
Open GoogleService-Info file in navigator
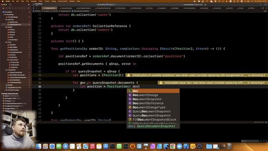pyautogui.click(x=14, y=88)
